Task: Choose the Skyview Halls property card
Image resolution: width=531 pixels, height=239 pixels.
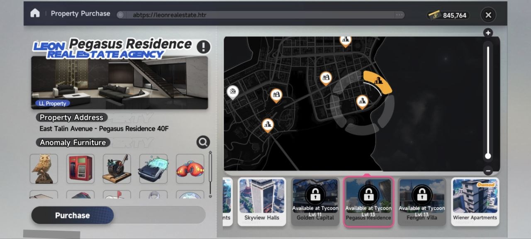Action: click(x=262, y=202)
